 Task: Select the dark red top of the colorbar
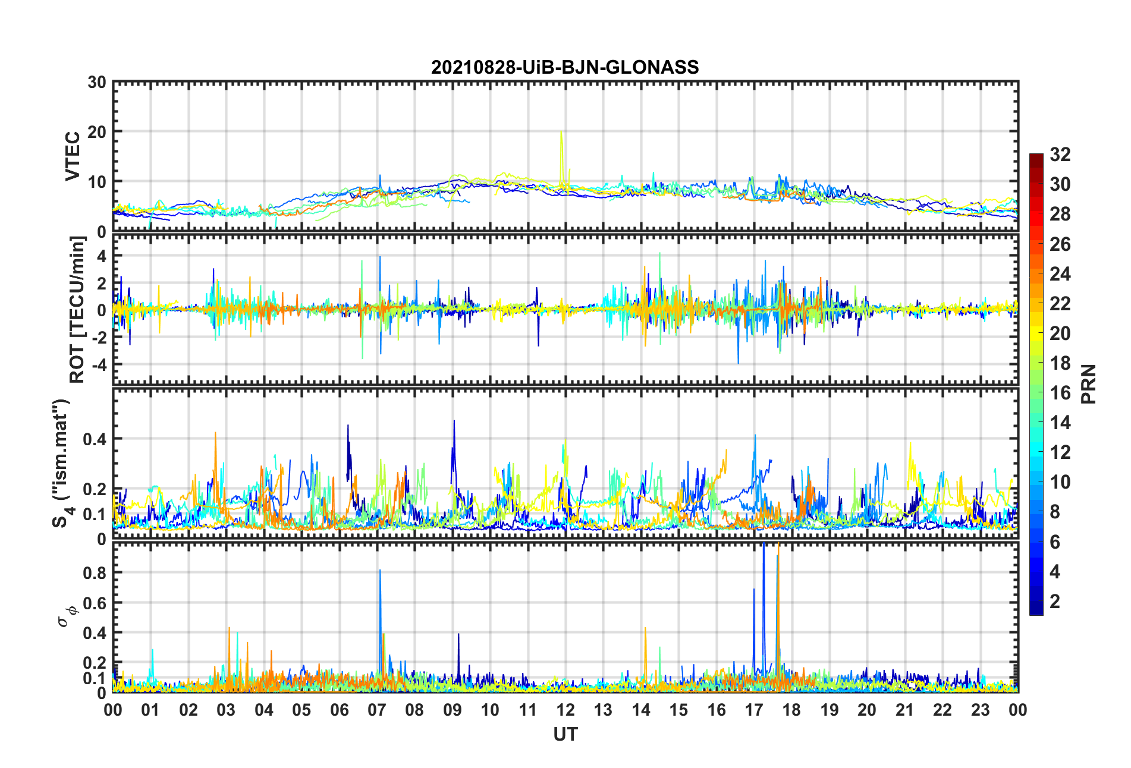click(x=1036, y=158)
